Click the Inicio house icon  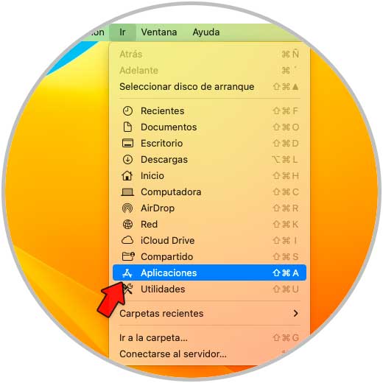coord(127,175)
